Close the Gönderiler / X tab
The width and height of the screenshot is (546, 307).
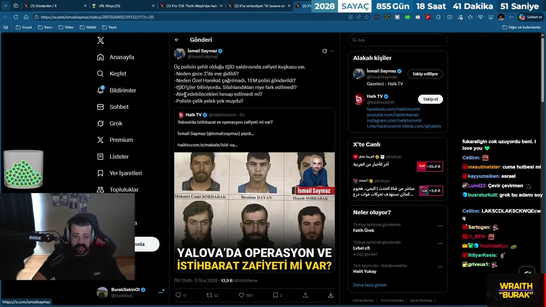click(85, 6)
